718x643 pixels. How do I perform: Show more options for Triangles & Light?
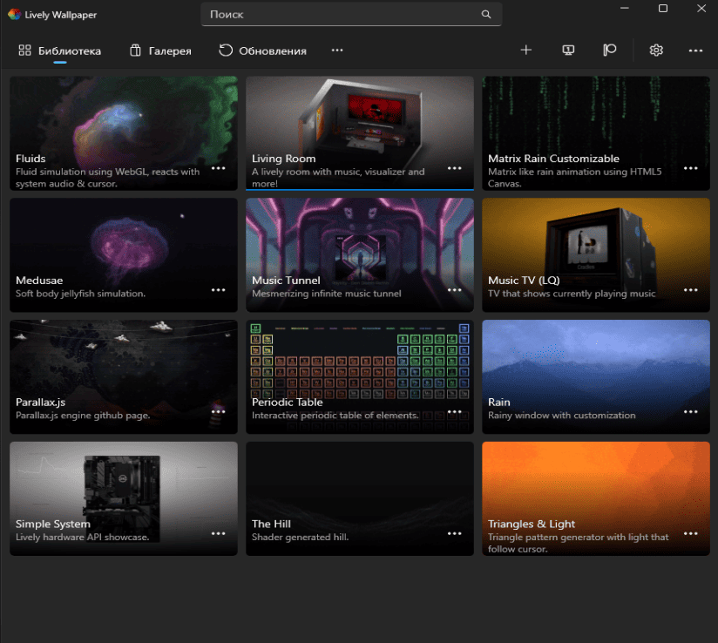tap(691, 533)
